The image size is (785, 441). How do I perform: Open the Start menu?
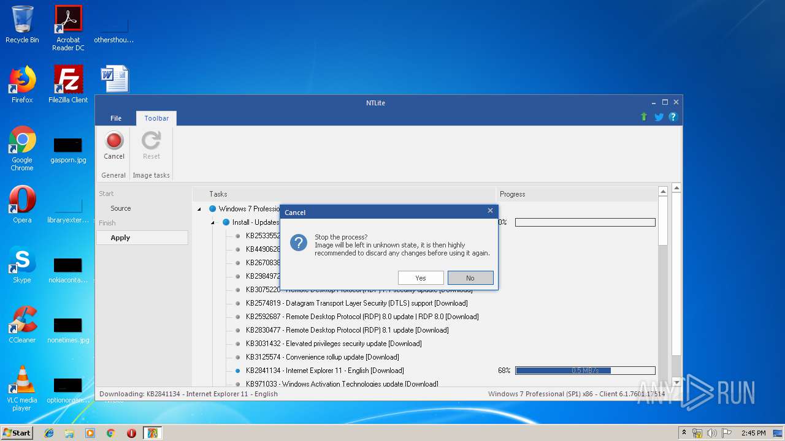coord(17,433)
